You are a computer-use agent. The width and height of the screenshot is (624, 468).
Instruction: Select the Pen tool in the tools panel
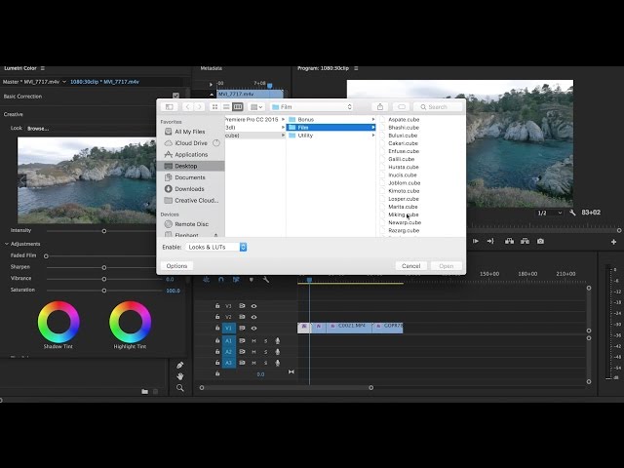[x=180, y=365]
